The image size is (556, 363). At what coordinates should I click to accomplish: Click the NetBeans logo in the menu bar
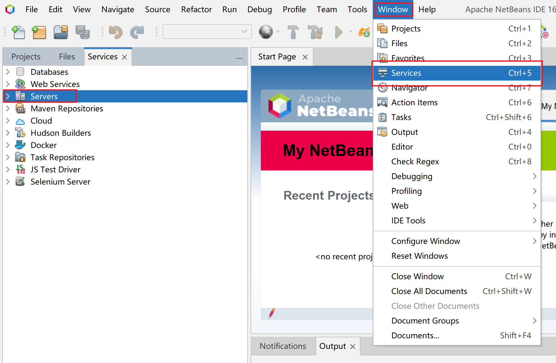10,9
